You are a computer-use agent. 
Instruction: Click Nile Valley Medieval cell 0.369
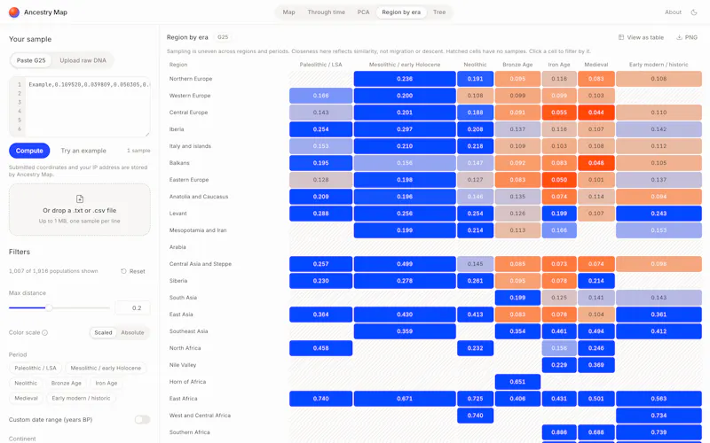coord(596,365)
